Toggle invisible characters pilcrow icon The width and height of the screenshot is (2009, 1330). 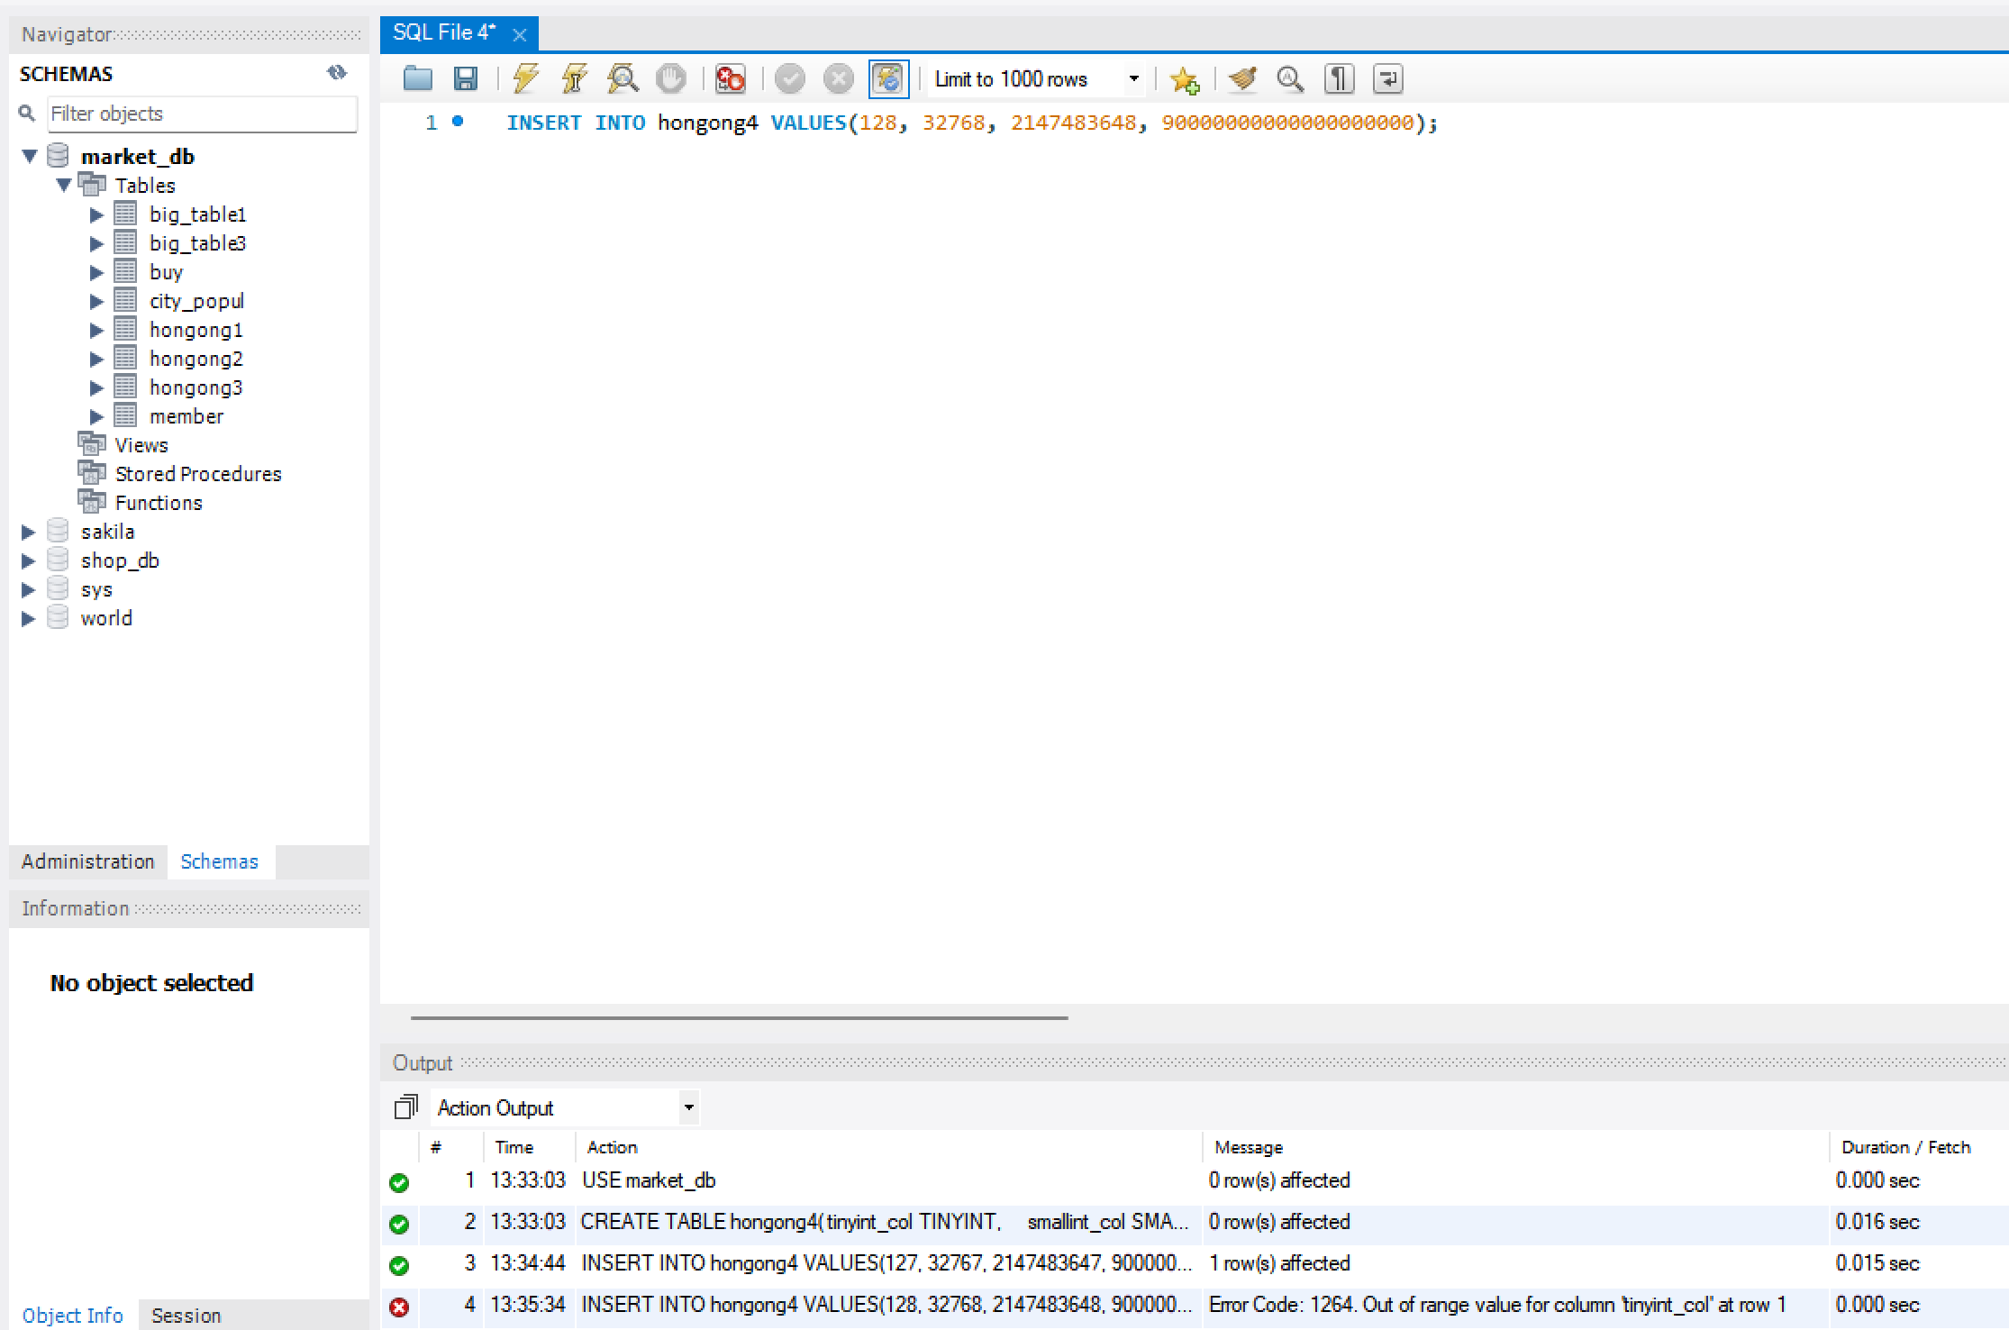click(1339, 79)
